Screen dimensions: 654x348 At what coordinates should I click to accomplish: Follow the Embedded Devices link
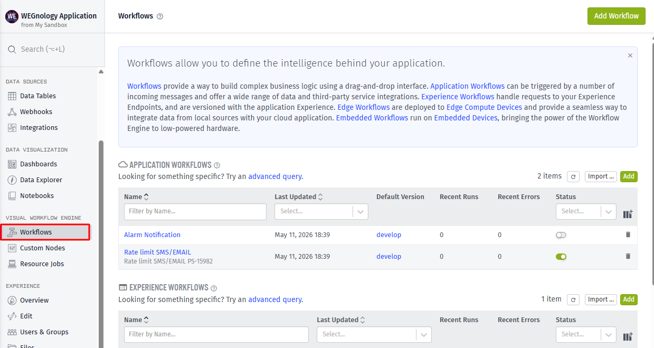click(x=466, y=118)
